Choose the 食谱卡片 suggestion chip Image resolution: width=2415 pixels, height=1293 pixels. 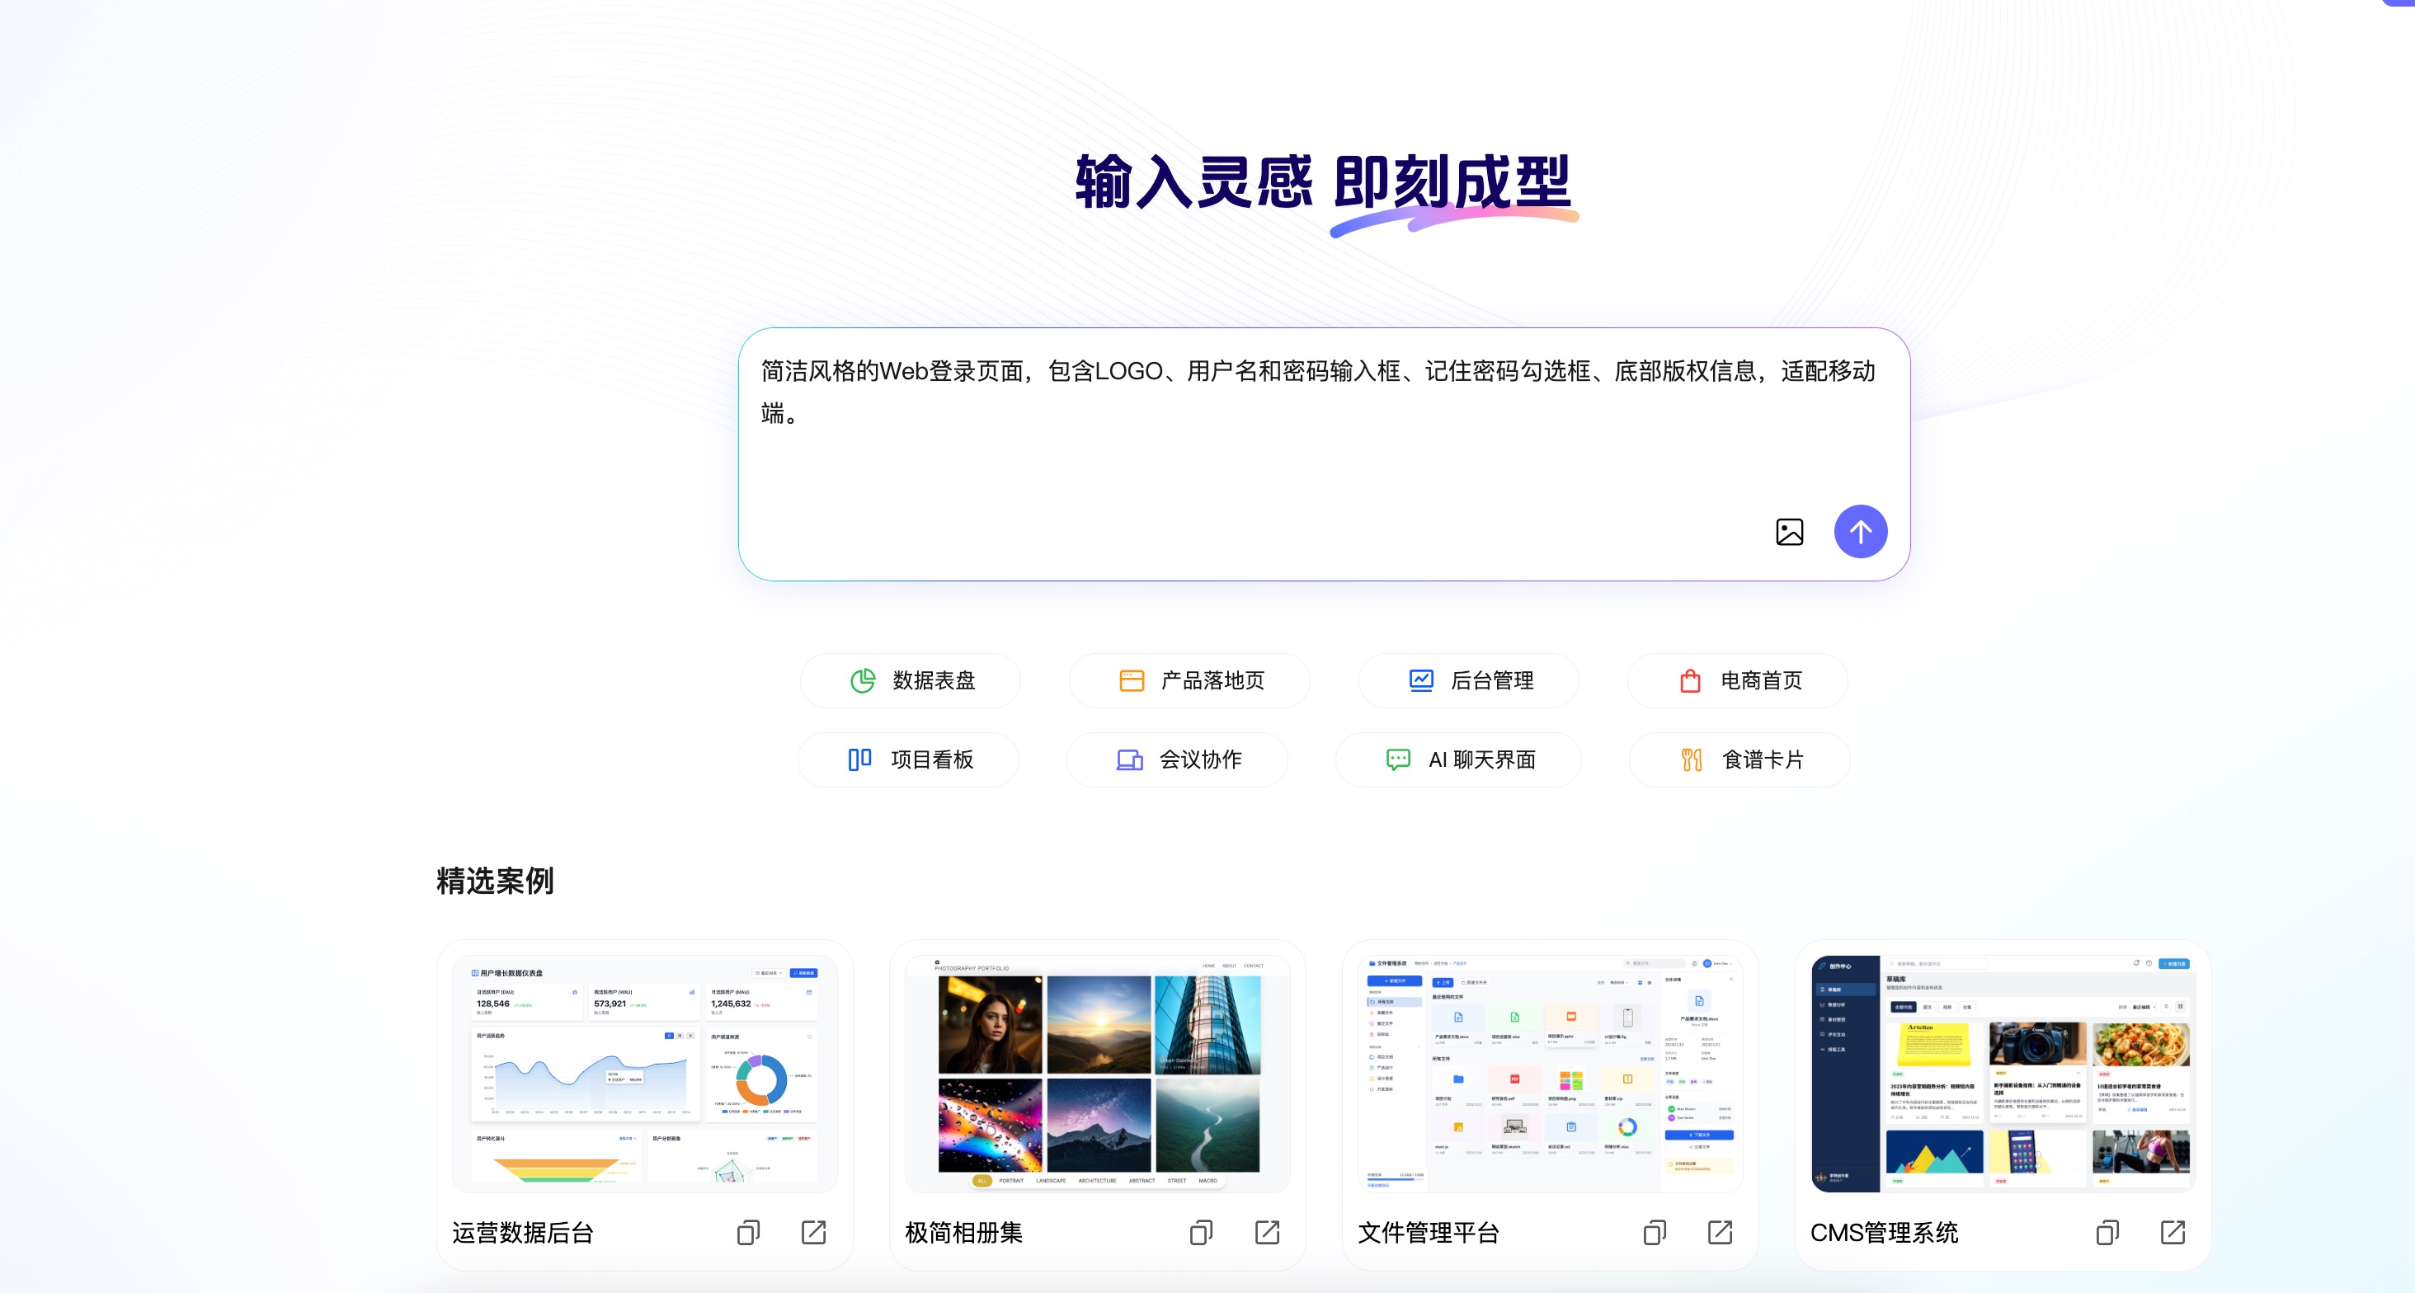1739,759
